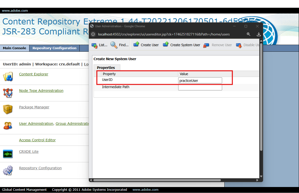Switch to the Main Console tab
Screen dimensions: 299x193
14,48
